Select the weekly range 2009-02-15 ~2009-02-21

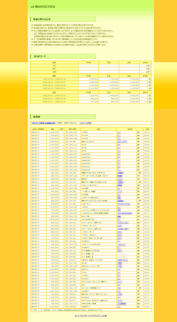54,88
